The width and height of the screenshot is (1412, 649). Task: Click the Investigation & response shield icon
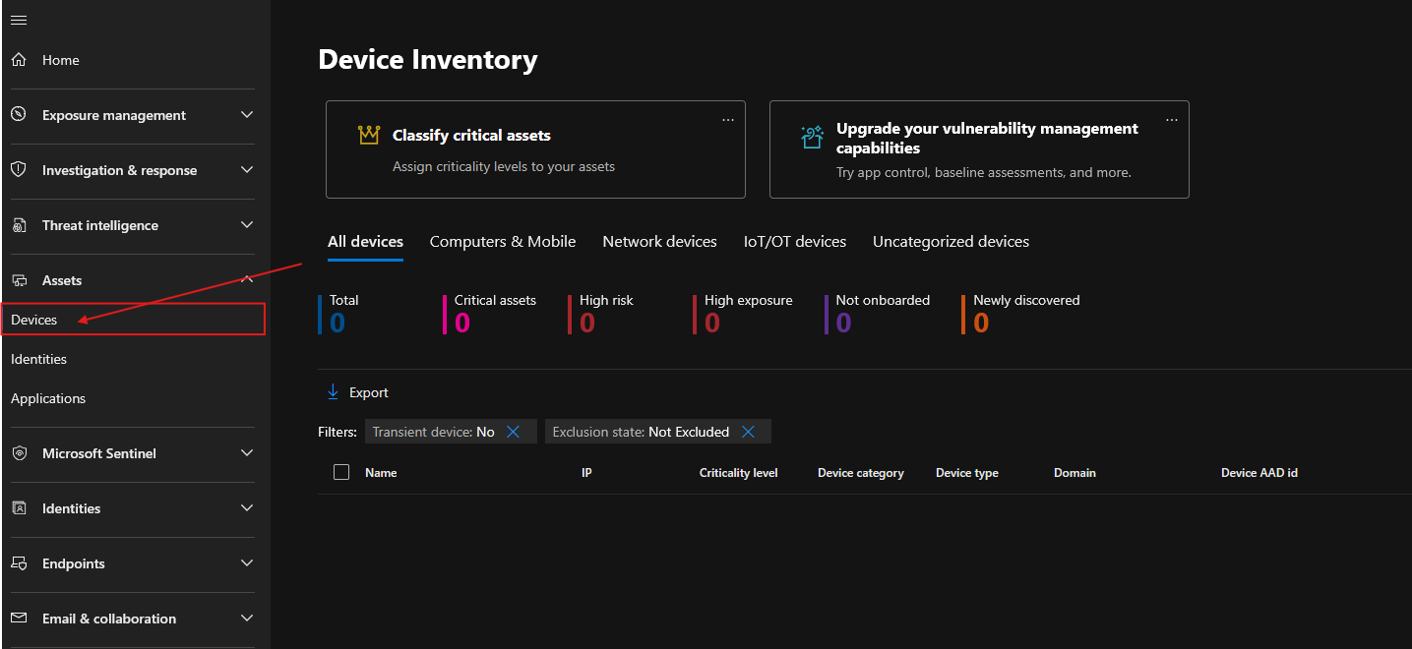(x=19, y=170)
